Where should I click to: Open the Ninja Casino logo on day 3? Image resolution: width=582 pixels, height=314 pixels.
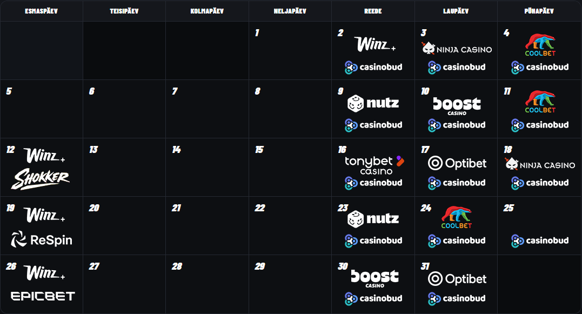(457, 49)
